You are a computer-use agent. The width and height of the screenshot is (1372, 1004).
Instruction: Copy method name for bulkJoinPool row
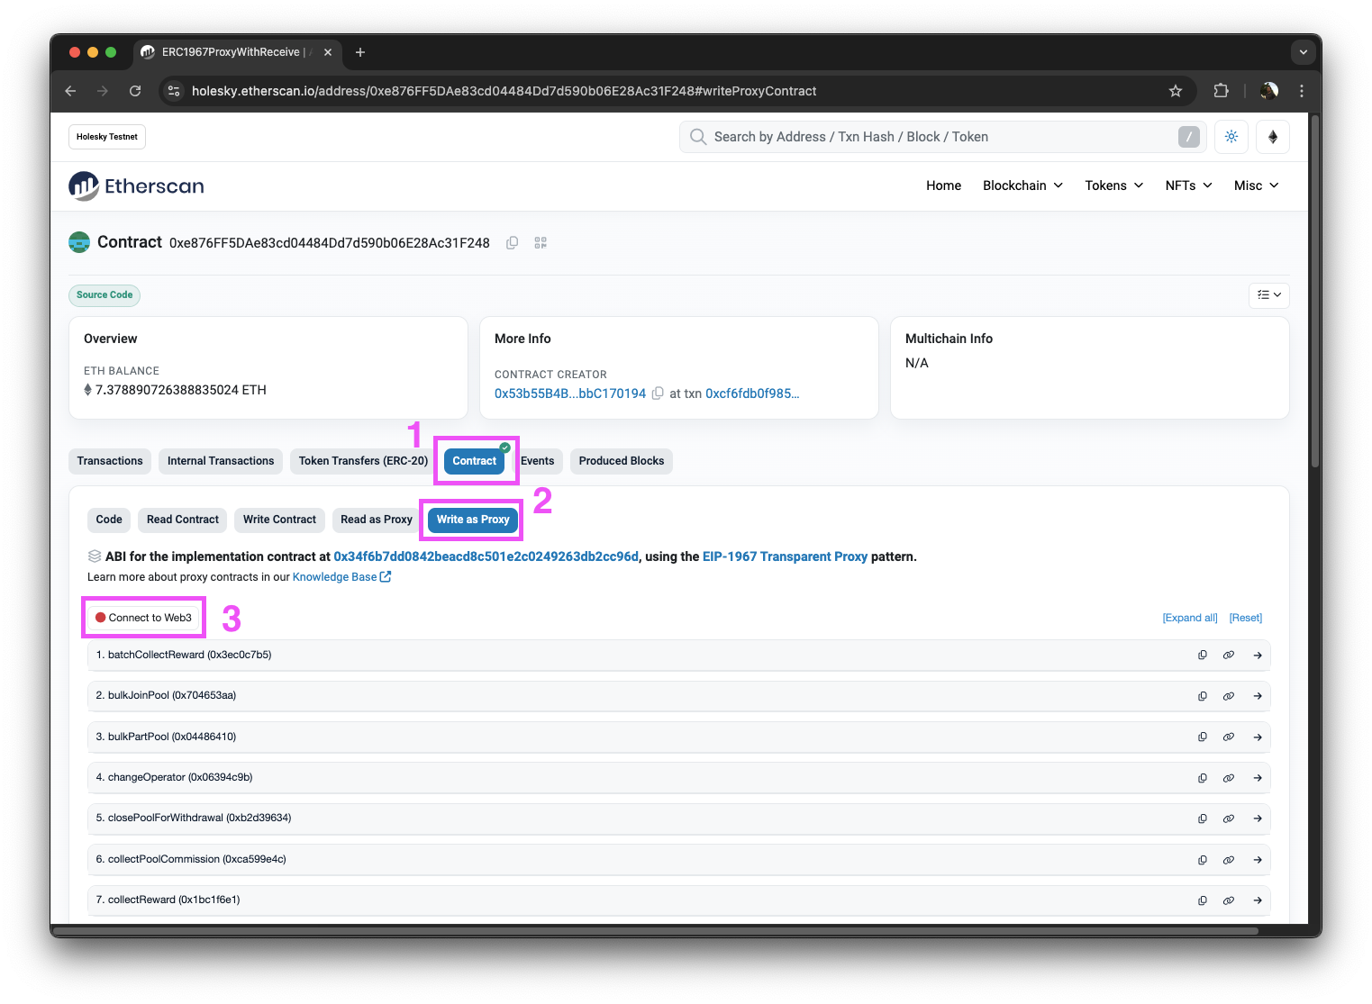[x=1203, y=696]
